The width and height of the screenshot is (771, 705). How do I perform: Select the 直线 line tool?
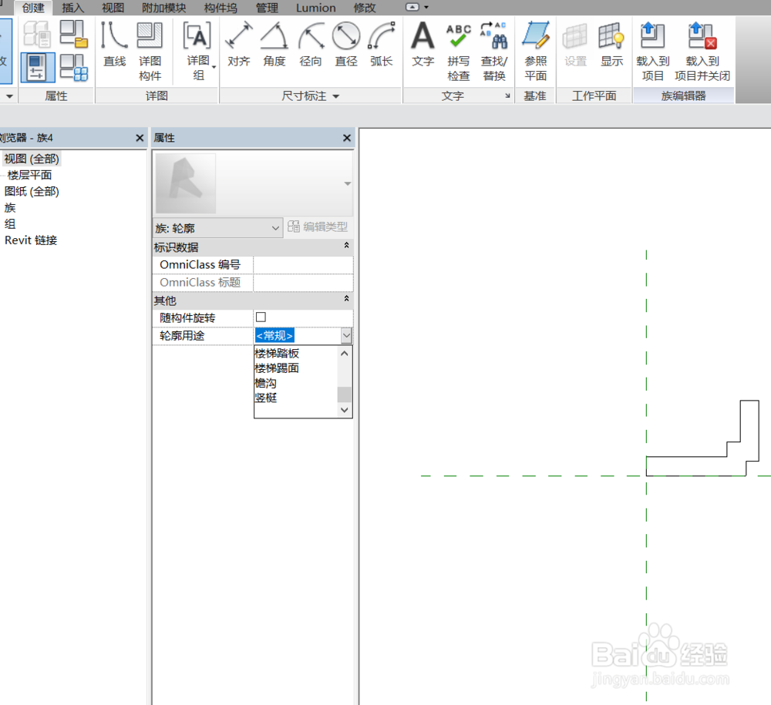[114, 44]
